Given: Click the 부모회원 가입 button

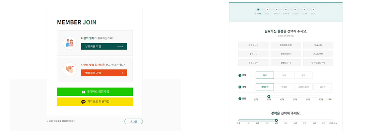Looking at the screenshot, I should 104,46.
